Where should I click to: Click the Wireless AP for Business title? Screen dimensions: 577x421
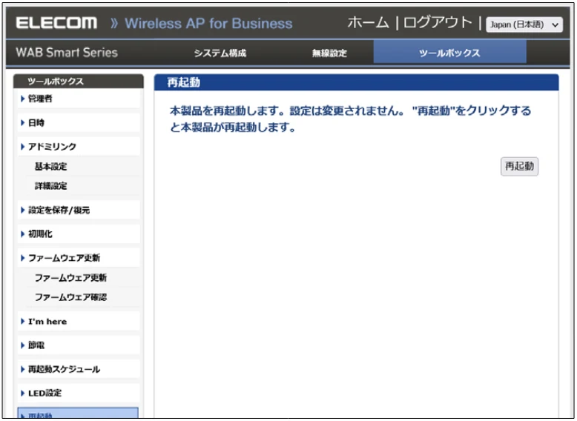click(x=208, y=24)
